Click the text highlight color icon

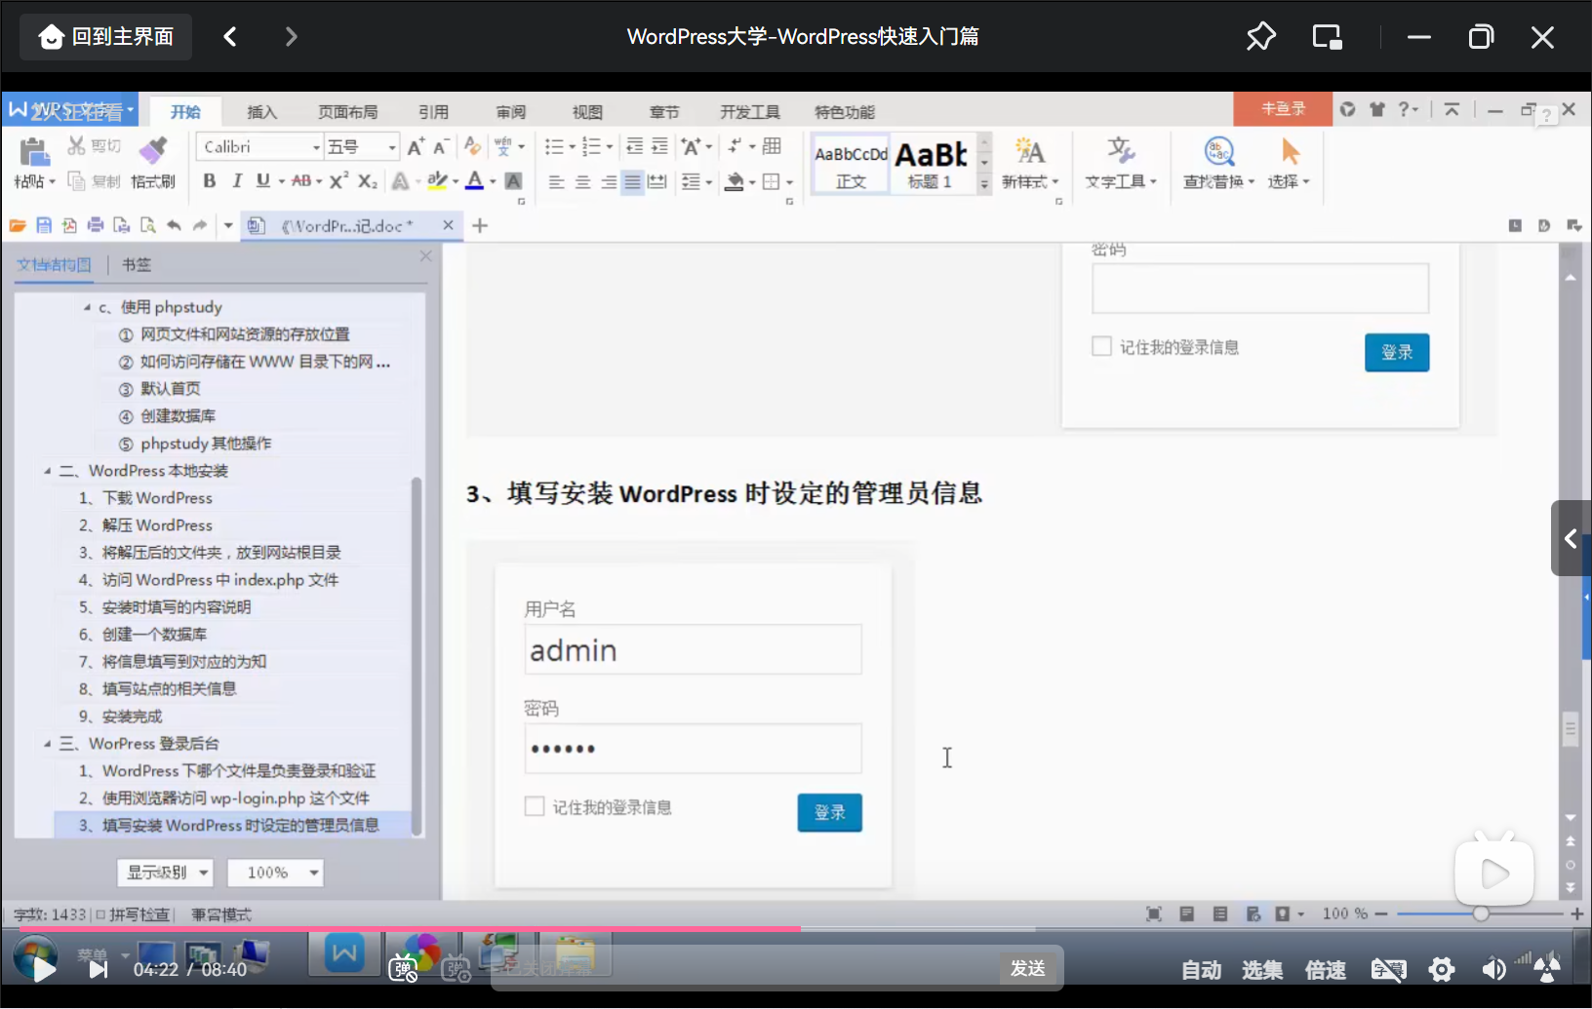coord(437,181)
